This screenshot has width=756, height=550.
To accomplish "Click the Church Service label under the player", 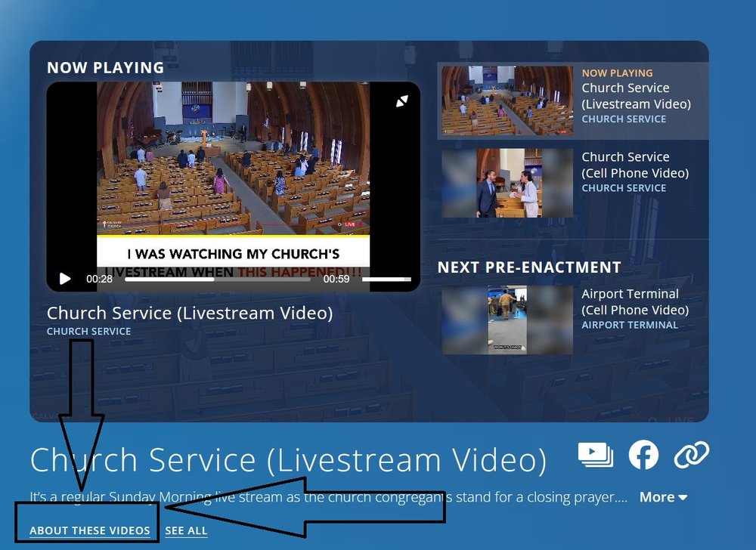I will pos(88,331).
